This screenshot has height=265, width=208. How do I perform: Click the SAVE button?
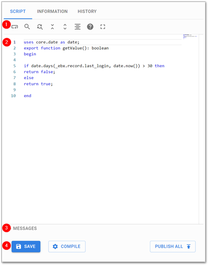[26, 246]
